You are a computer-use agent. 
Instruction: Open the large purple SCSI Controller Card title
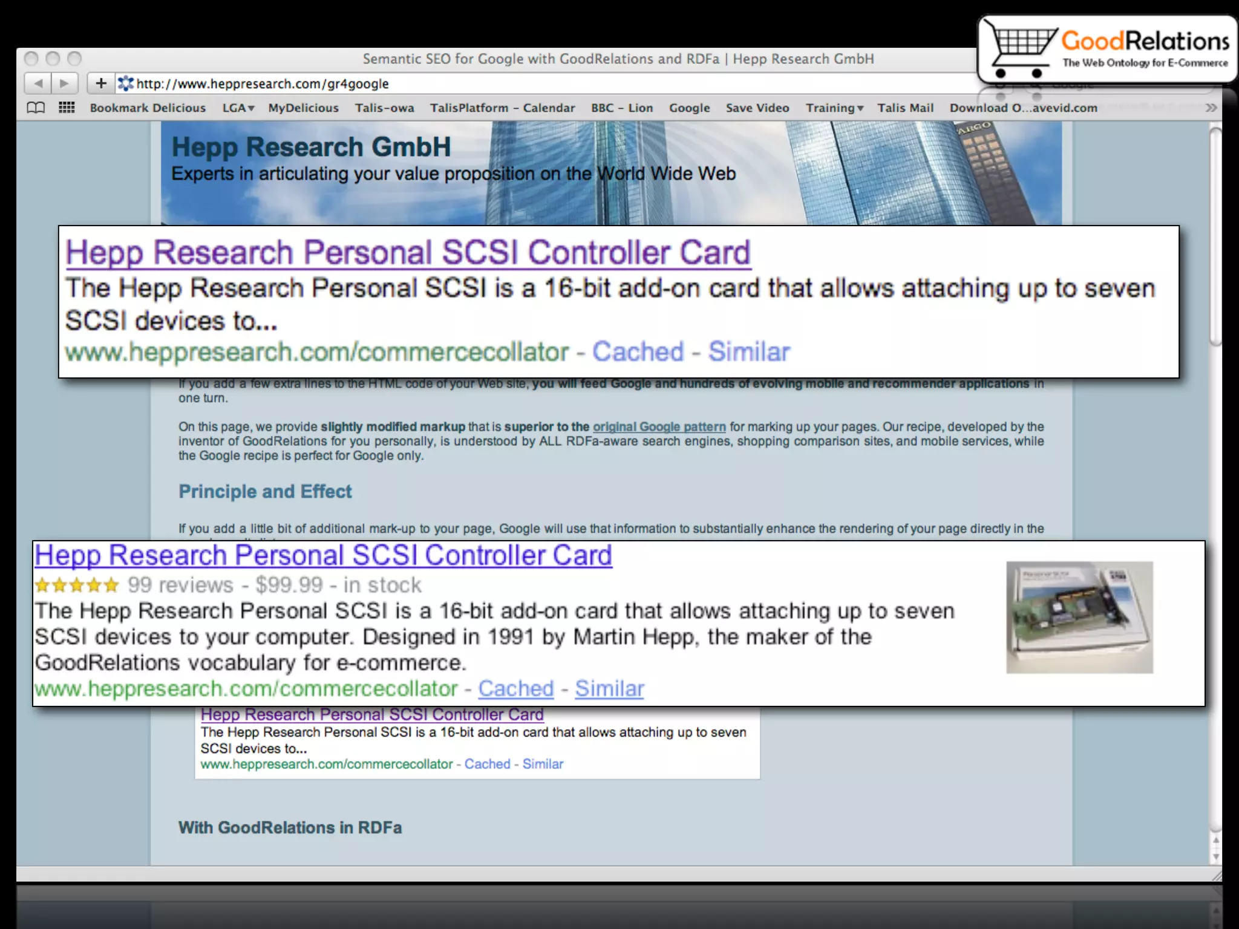tap(408, 253)
